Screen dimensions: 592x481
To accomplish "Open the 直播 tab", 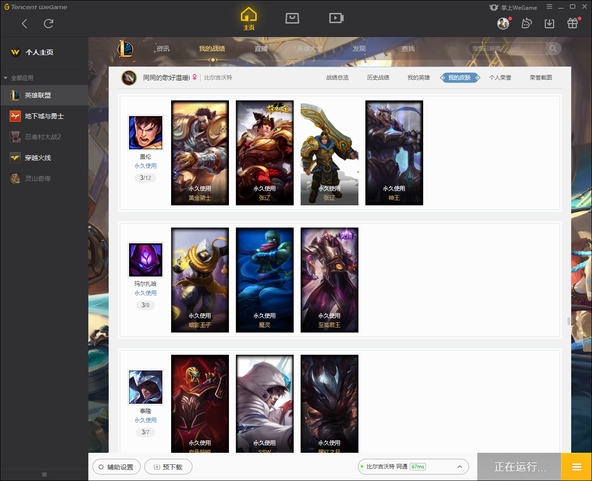I will coord(261,49).
